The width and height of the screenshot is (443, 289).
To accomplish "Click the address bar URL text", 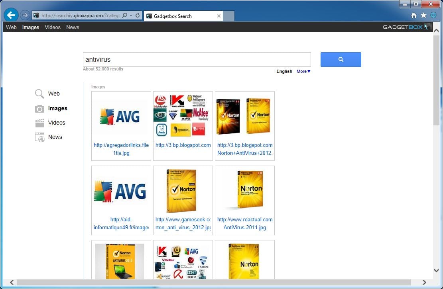I will (81, 15).
